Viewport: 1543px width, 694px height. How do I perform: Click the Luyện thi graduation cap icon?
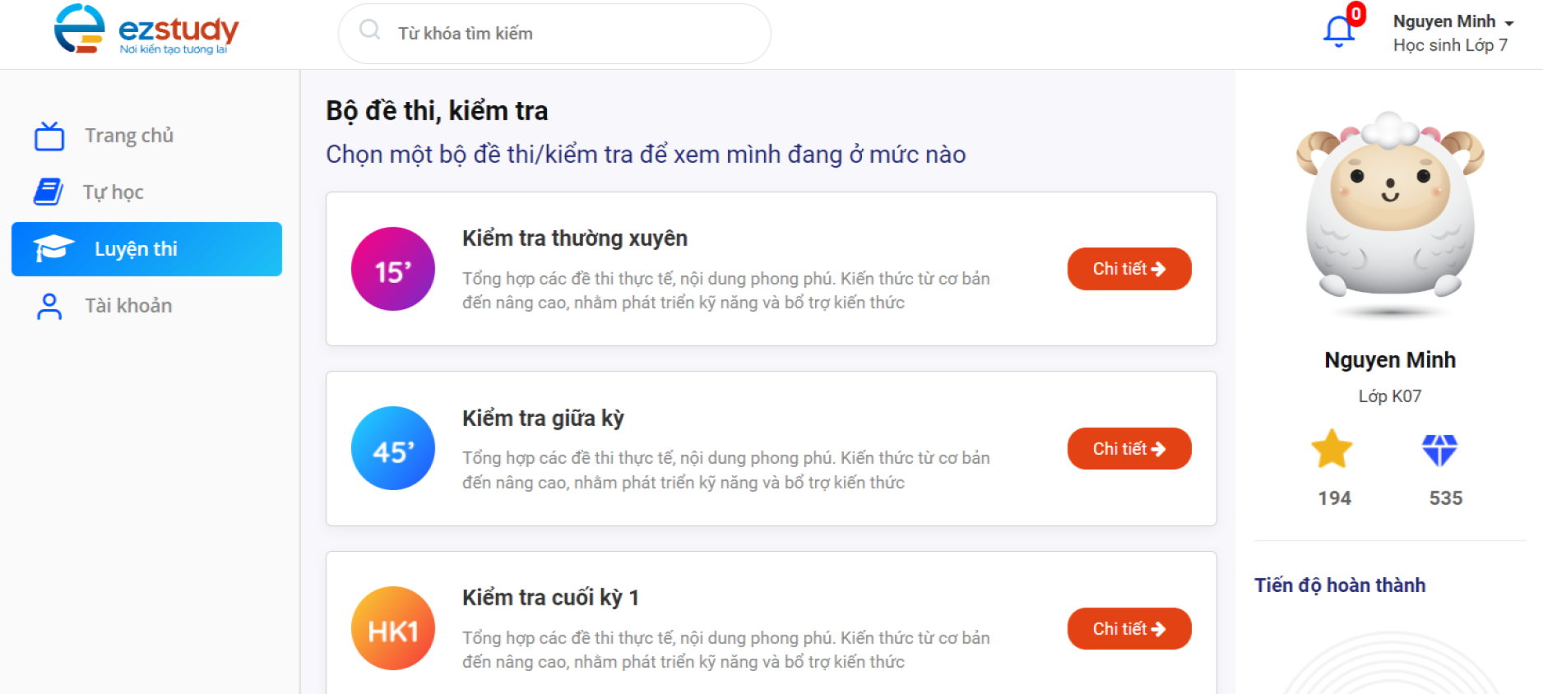click(x=51, y=248)
